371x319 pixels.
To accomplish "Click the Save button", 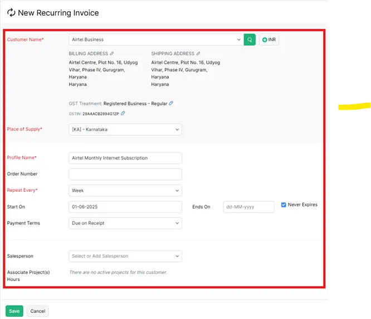I will click(14, 311).
